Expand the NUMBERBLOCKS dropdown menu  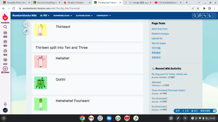pos(63,16)
